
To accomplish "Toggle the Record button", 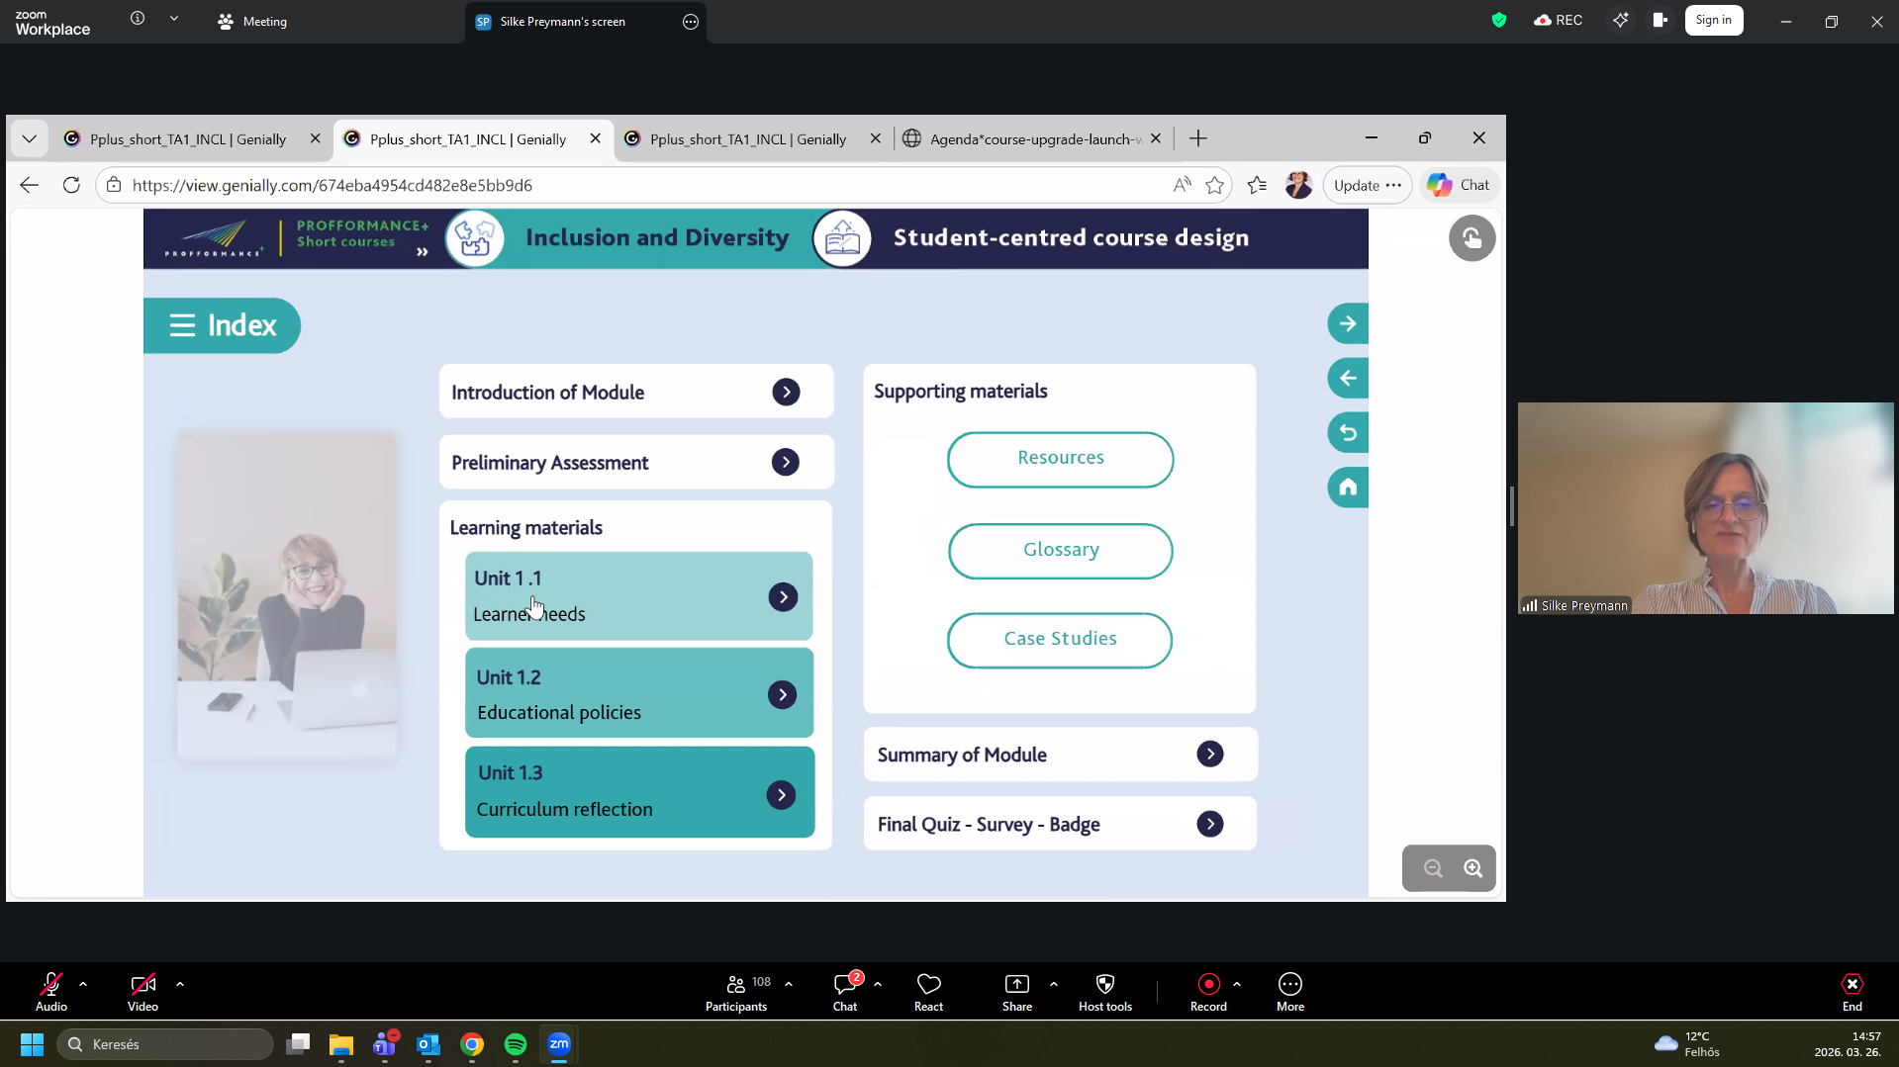I will 1208,984.
